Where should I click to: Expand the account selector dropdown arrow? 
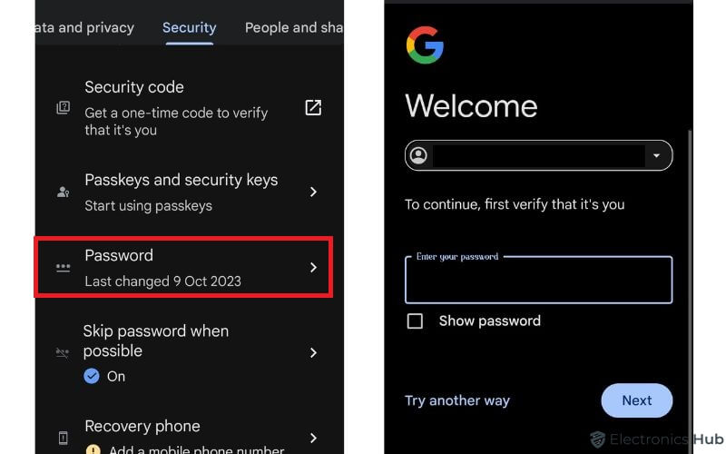coord(656,155)
